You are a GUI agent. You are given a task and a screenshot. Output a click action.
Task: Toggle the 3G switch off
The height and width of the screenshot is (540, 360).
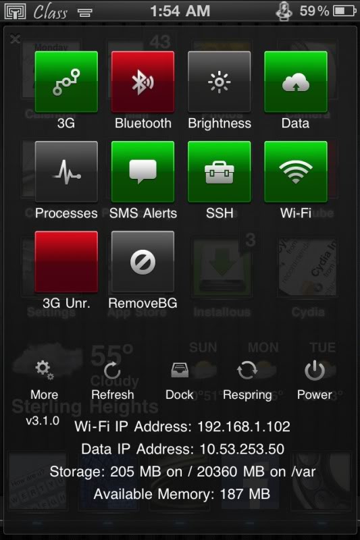66,82
